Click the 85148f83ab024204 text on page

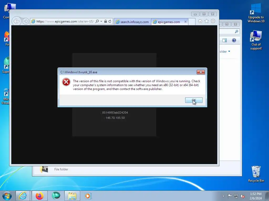[115, 113]
